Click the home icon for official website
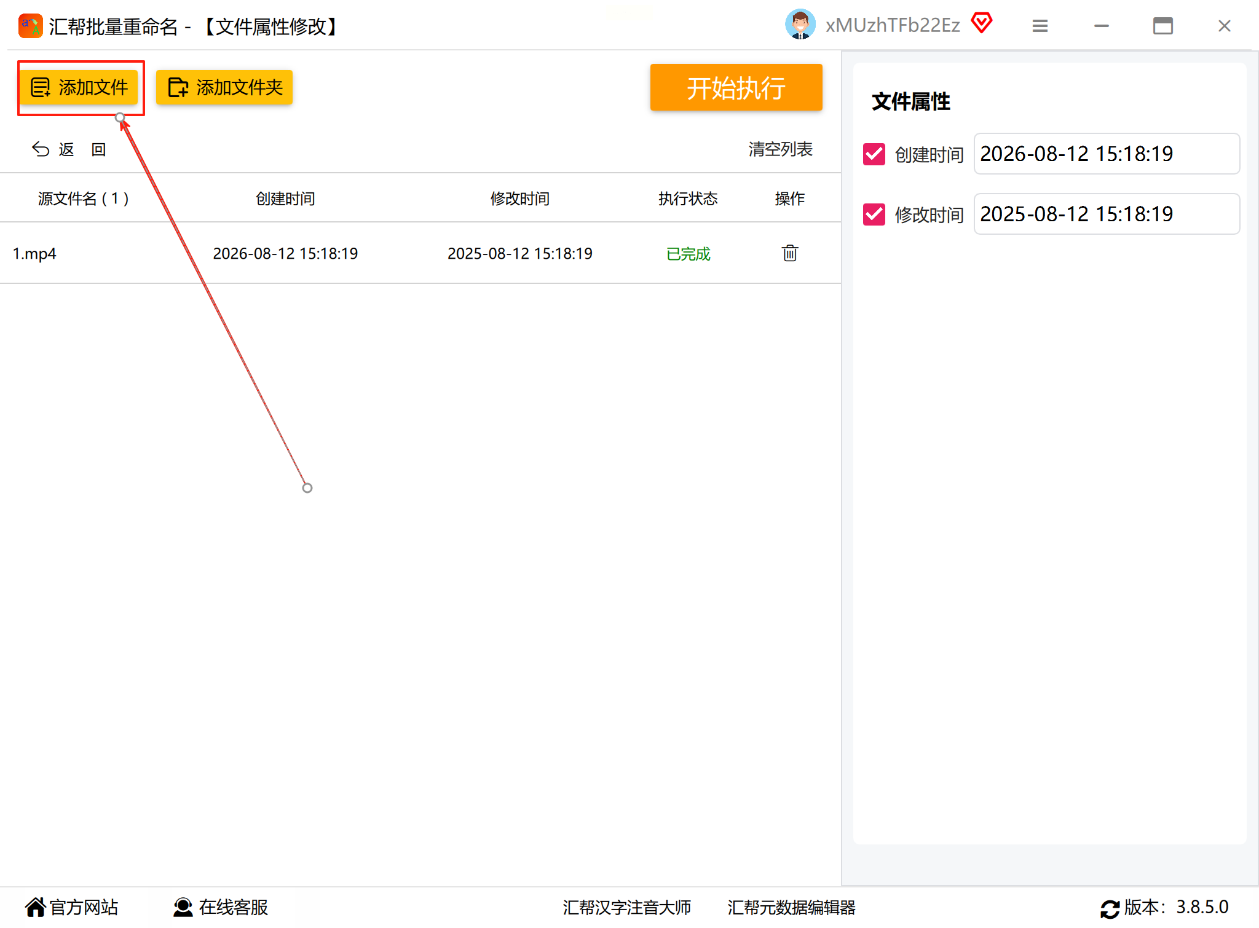This screenshot has width=1259, height=928. point(36,907)
